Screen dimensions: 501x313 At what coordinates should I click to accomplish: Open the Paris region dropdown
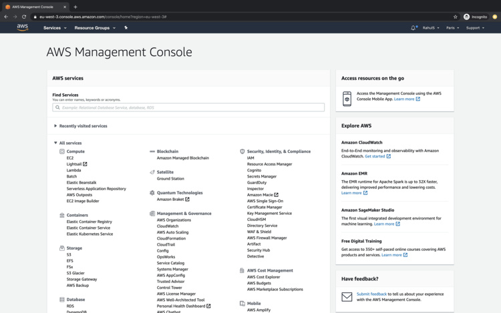(453, 28)
